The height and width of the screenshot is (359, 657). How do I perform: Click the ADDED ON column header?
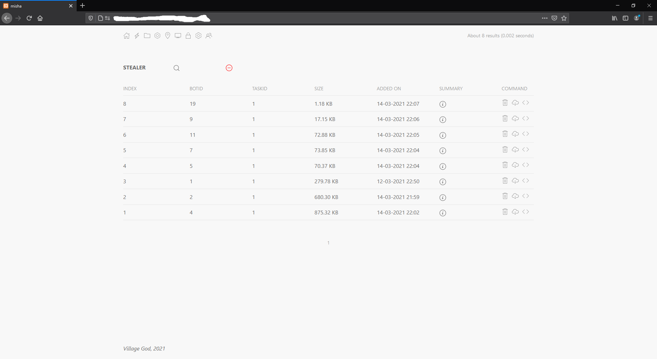tap(389, 89)
